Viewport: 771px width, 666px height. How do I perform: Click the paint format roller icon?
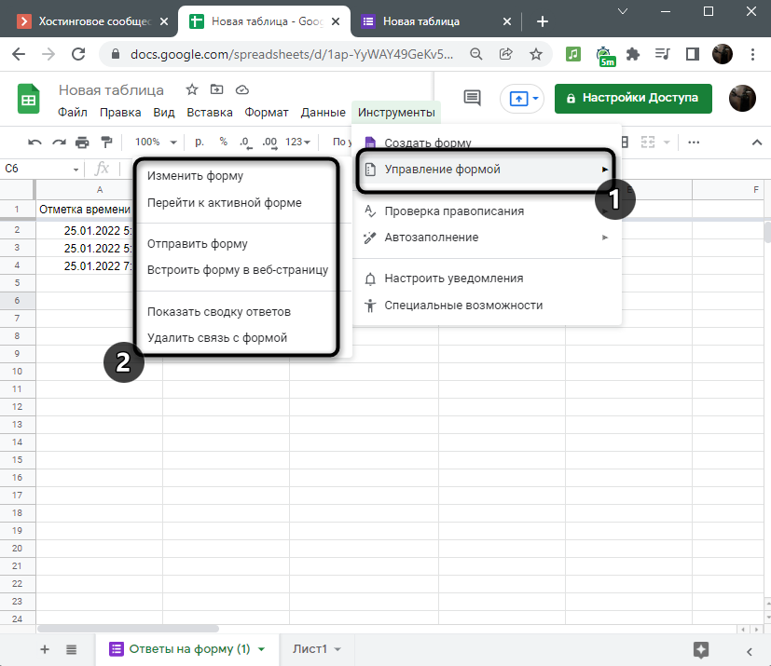tap(105, 143)
